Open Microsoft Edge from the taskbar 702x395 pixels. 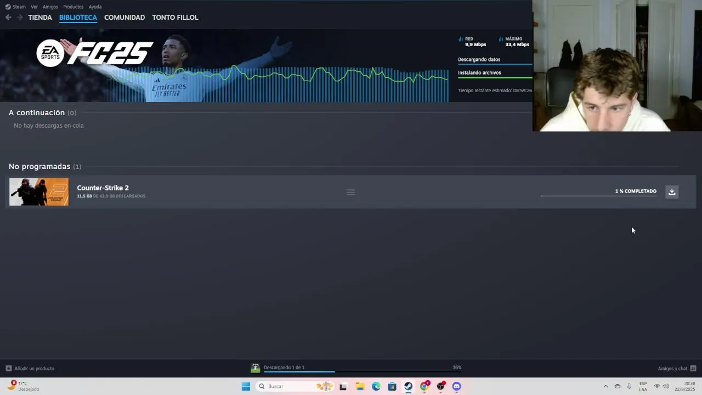[x=376, y=386]
